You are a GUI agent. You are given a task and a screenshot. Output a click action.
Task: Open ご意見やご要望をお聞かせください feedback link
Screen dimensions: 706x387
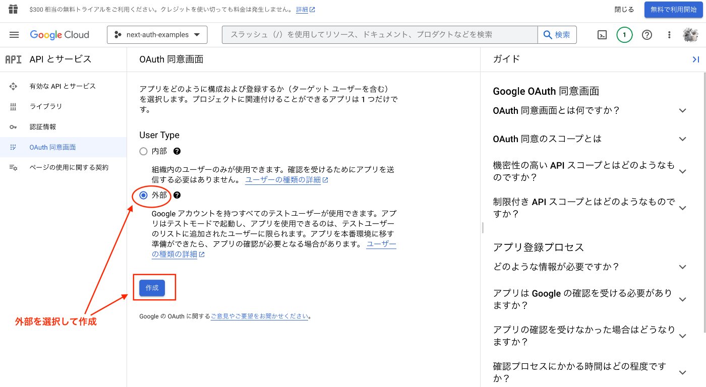click(x=259, y=316)
